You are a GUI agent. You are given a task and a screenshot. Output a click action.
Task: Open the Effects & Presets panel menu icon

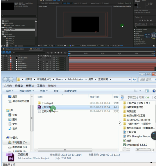[147, 24]
